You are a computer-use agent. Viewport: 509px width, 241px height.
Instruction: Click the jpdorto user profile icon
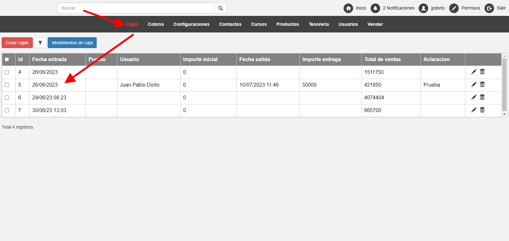pos(423,8)
